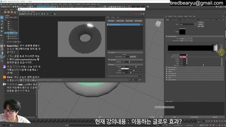Viewport: 226px width, 127px height.
Task: Open the ramp Interpolation dropdown
Action: 186,41
